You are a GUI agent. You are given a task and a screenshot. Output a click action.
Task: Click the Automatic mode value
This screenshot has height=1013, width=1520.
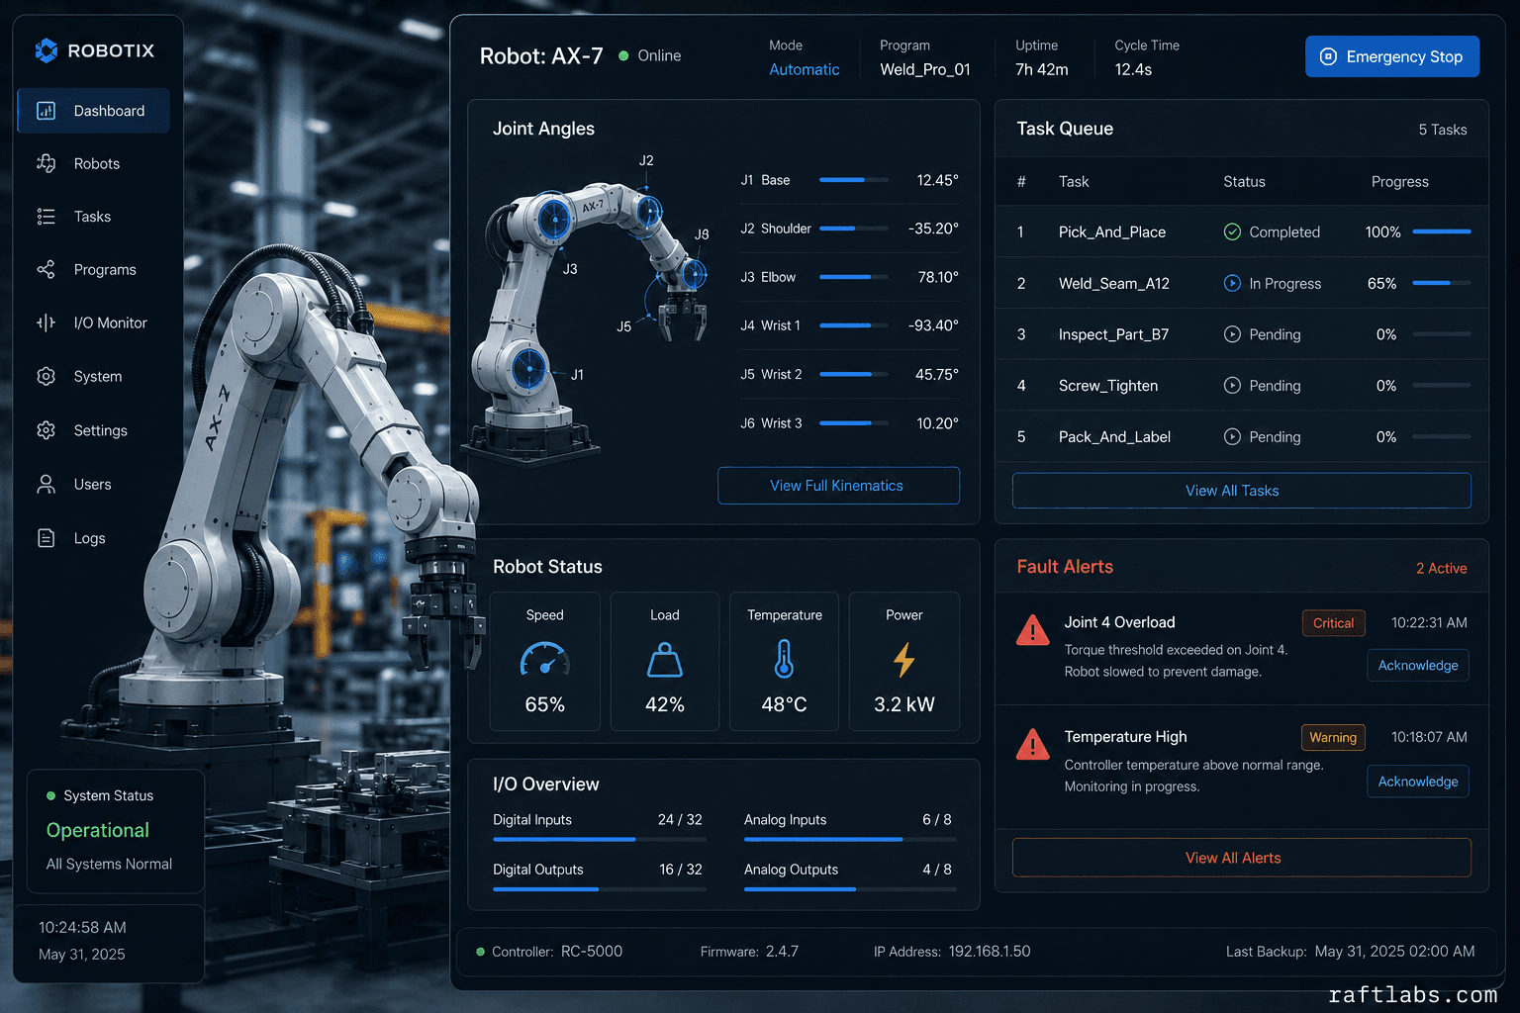[805, 69]
